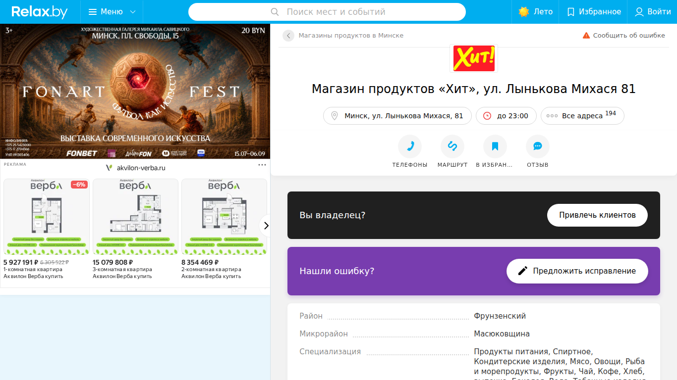This screenshot has height=380, width=677.
Task: Click Предложить исправление button
Action: point(577,271)
